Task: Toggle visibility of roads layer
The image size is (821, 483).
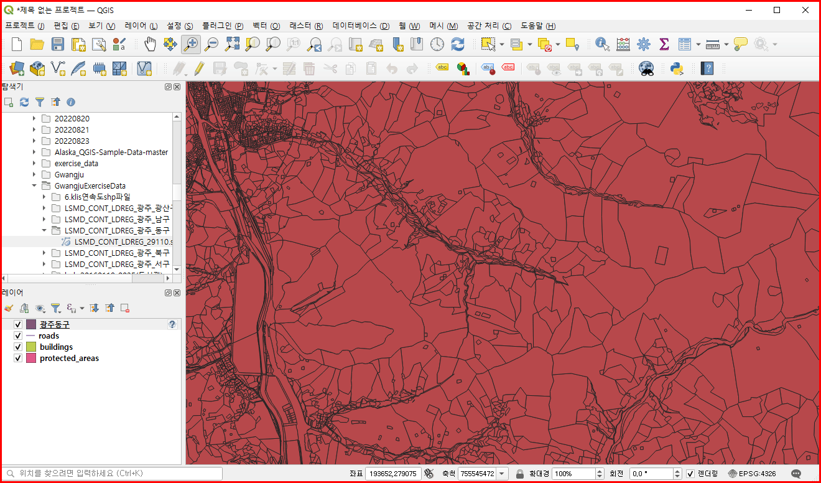Action: [18, 336]
